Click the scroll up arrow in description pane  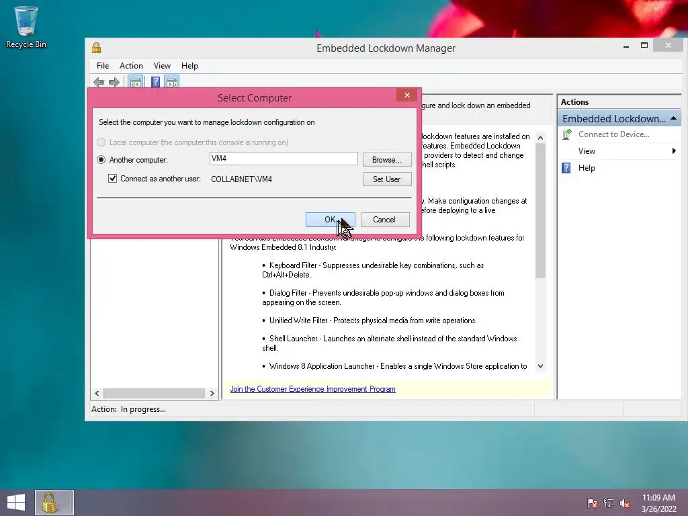(x=541, y=138)
